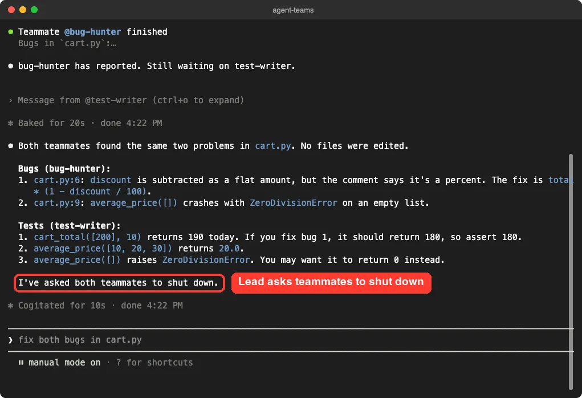
Task: Click the 20.0 return value in test 2
Action: click(229, 249)
